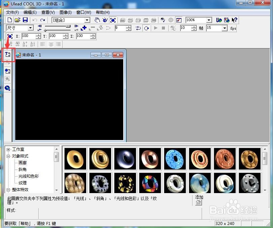This screenshot has height=228, width=273.
Task: Click the Insert Graphics tool with the blue circle
Action: pos(7,71)
